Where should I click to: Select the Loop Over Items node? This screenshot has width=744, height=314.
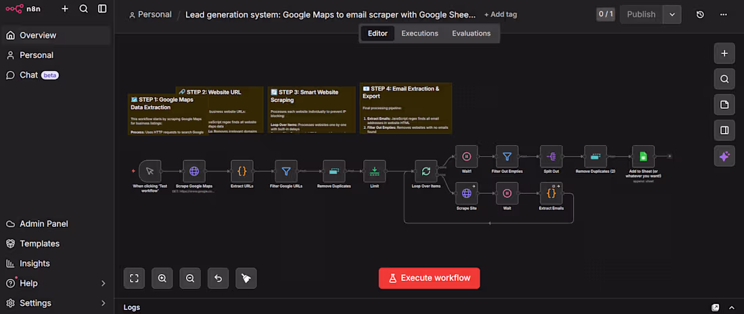426,172
